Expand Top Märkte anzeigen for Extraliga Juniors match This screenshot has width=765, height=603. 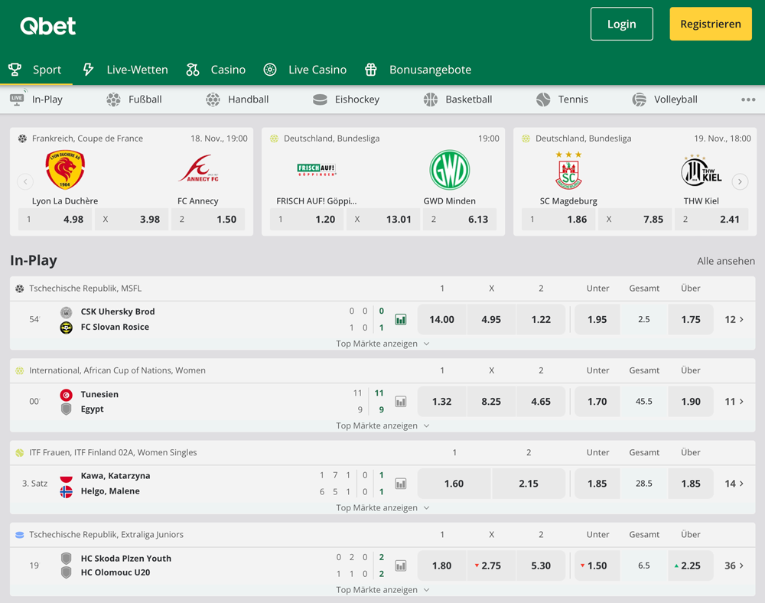(x=382, y=589)
